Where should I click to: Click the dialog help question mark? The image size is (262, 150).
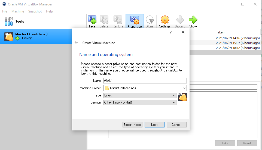pyautogui.click(x=170, y=32)
